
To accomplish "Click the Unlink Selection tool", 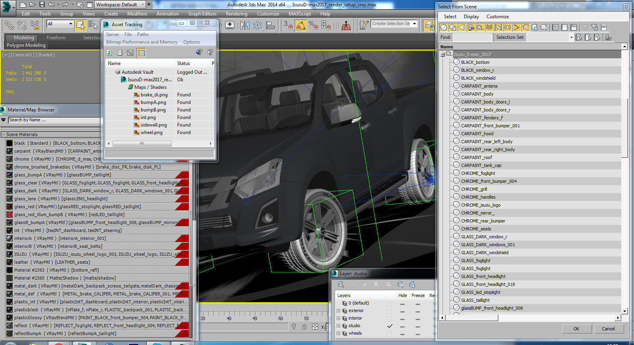I will point(22,25).
